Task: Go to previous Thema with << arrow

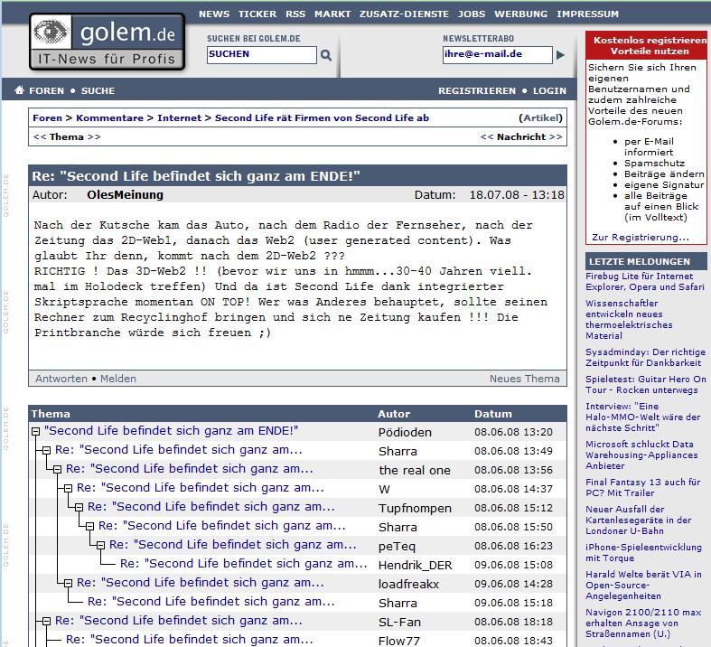Action: point(40,137)
